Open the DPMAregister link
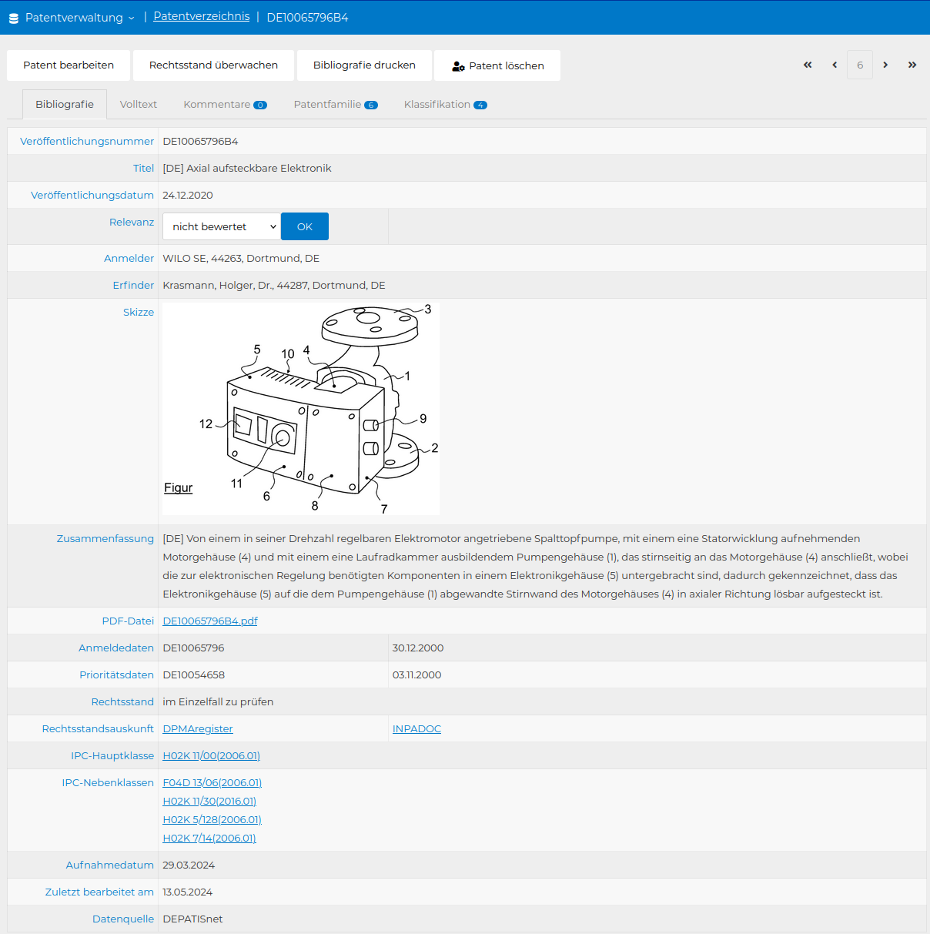This screenshot has height=934, width=930. (198, 728)
